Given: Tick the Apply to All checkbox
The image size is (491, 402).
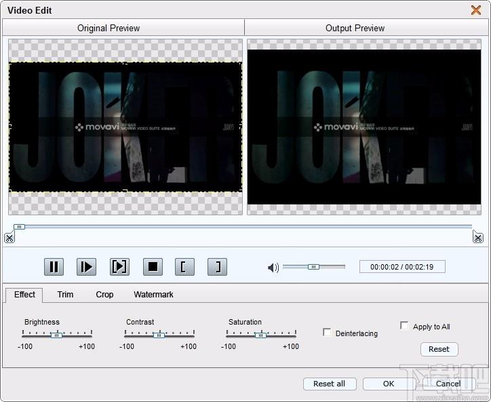Looking at the screenshot, I should [404, 325].
